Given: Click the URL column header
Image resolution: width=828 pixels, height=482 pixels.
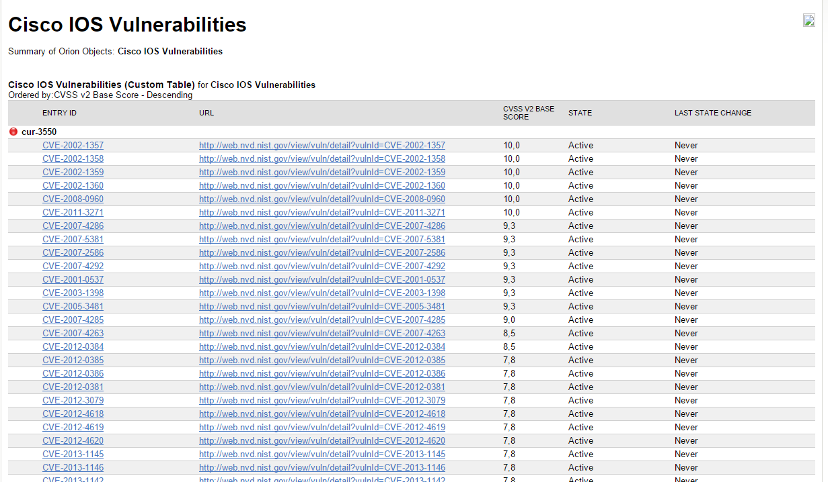Looking at the screenshot, I should (x=206, y=113).
